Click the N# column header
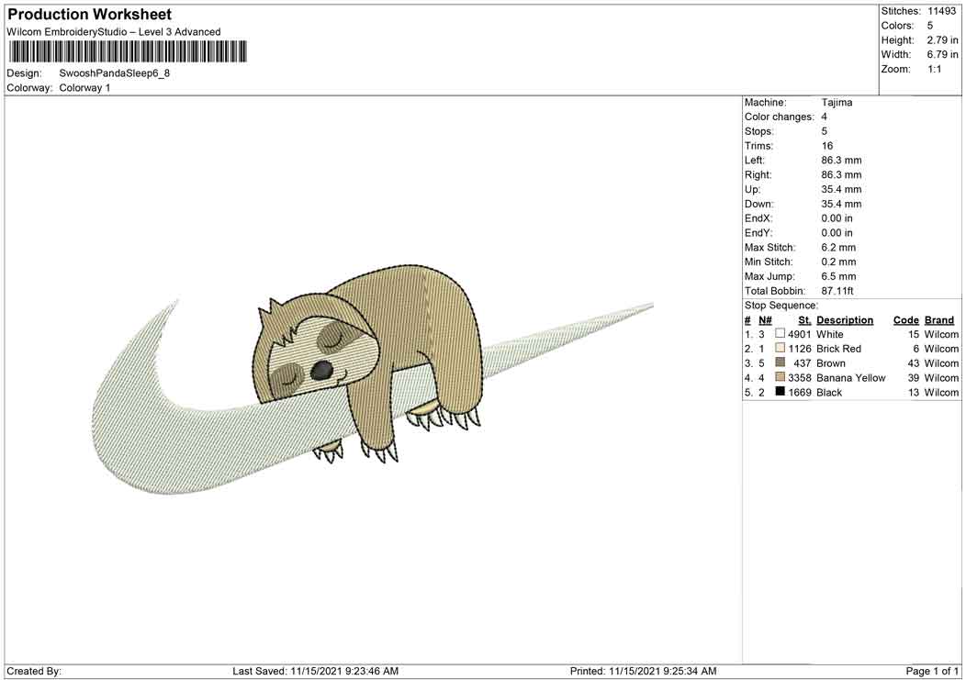 pyautogui.click(x=765, y=320)
